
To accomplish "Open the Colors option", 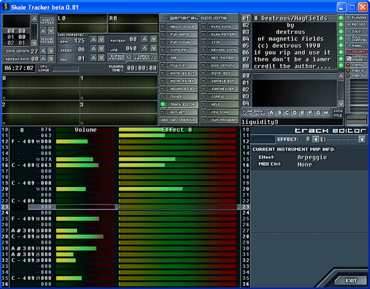I will coord(356,52).
